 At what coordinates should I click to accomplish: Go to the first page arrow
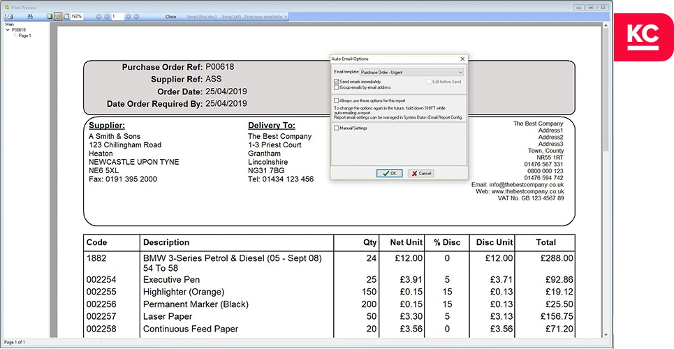point(98,16)
